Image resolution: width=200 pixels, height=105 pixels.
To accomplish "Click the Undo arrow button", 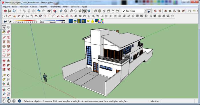I will click(x=39, y=11).
